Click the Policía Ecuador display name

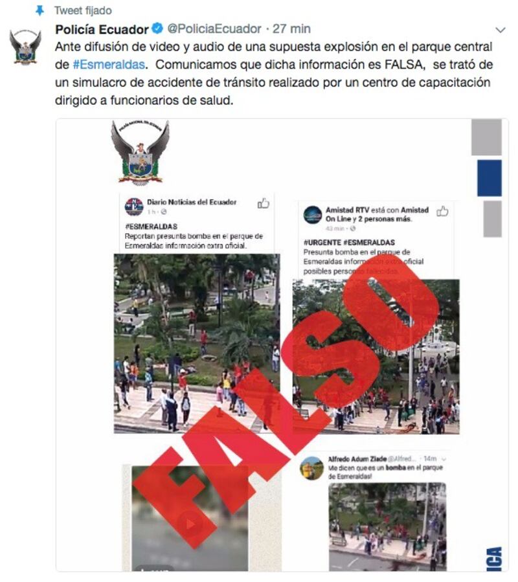(x=102, y=29)
